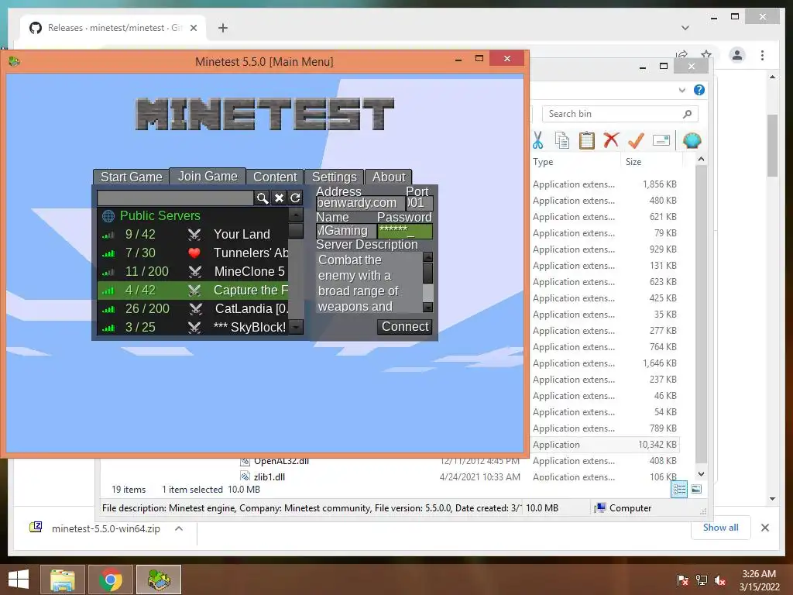Click the Paste clipboard icon in Explorer
This screenshot has width=793, height=595.
587,140
